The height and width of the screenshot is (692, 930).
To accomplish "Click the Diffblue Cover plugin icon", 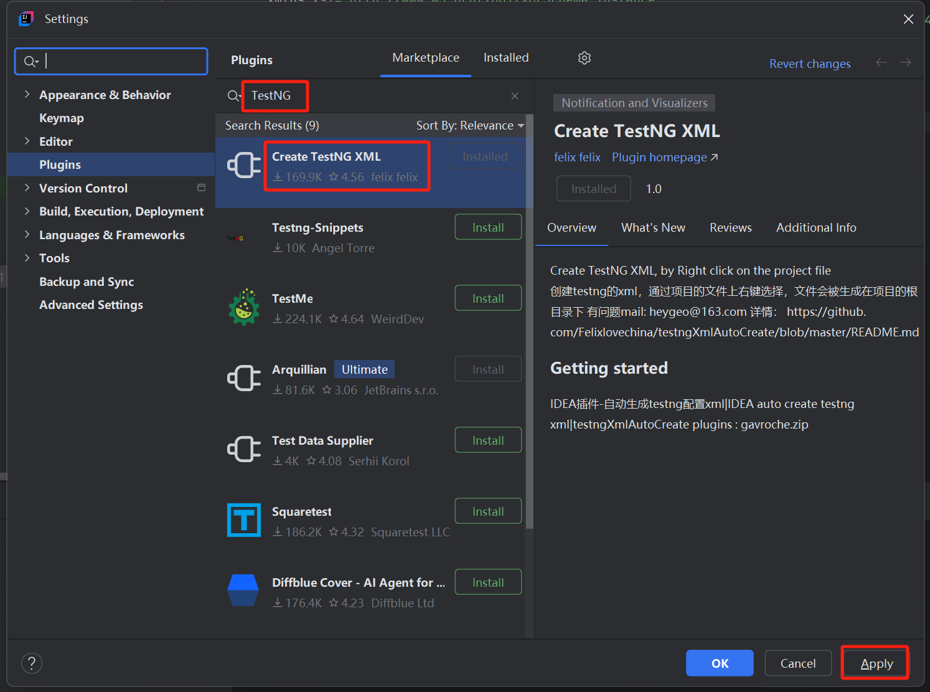I will pyautogui.click(x=243, y=590).
